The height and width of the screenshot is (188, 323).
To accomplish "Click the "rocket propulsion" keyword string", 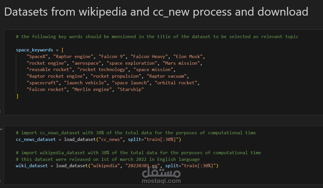I will 116,76.
